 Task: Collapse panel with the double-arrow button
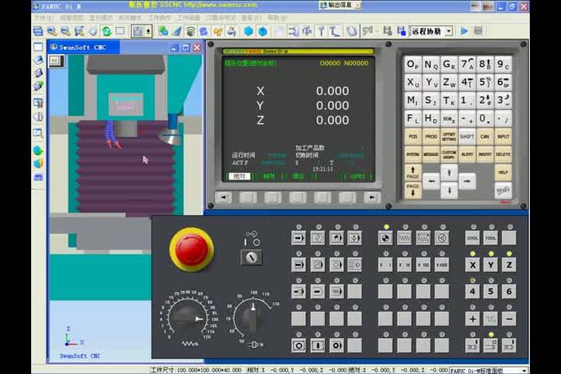coord(55,61)
